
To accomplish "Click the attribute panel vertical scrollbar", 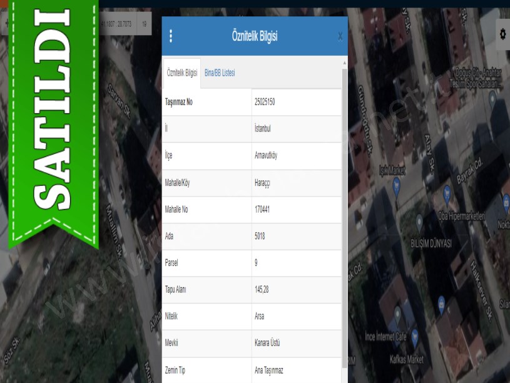I will (x=344, y=219).
